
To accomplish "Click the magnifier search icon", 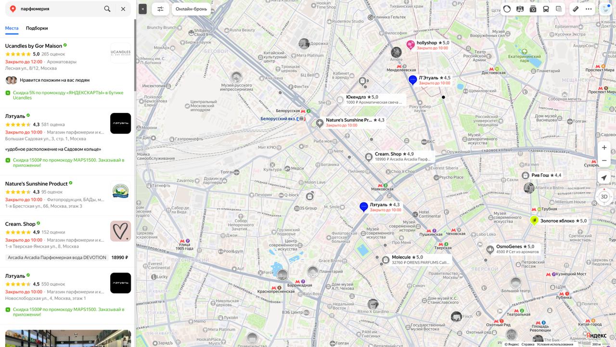I will point(107,9).
